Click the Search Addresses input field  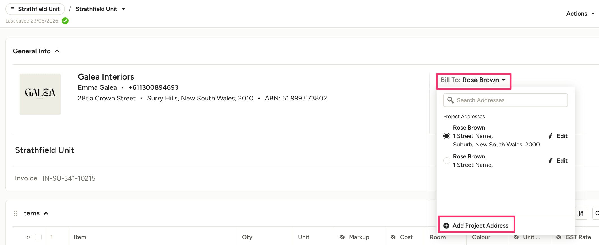coord(505,100)
